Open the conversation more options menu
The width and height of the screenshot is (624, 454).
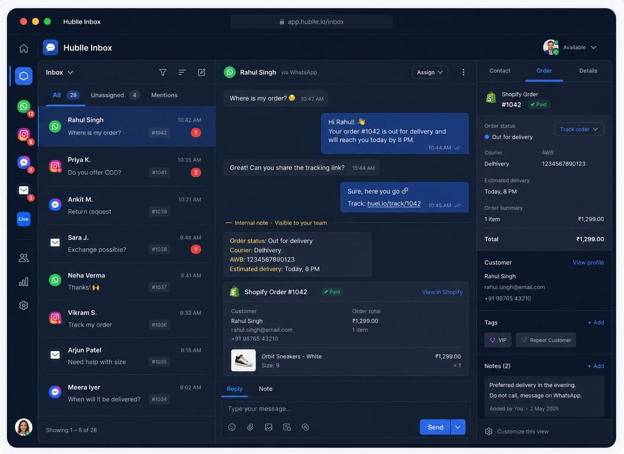pyautogui.click(x=463, y=72)
